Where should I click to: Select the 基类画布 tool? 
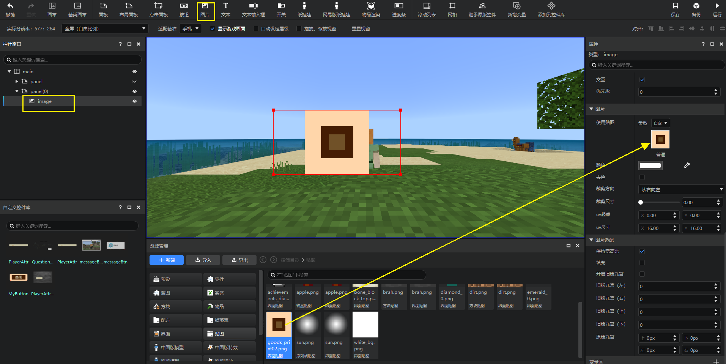77,9
